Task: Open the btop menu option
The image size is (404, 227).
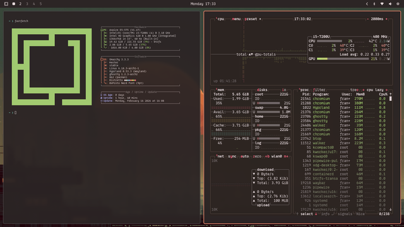Action: [x=236, y=19]
